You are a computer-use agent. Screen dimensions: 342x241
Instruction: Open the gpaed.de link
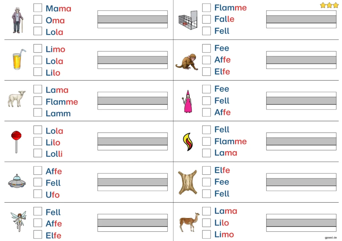[x=331, y=238]
